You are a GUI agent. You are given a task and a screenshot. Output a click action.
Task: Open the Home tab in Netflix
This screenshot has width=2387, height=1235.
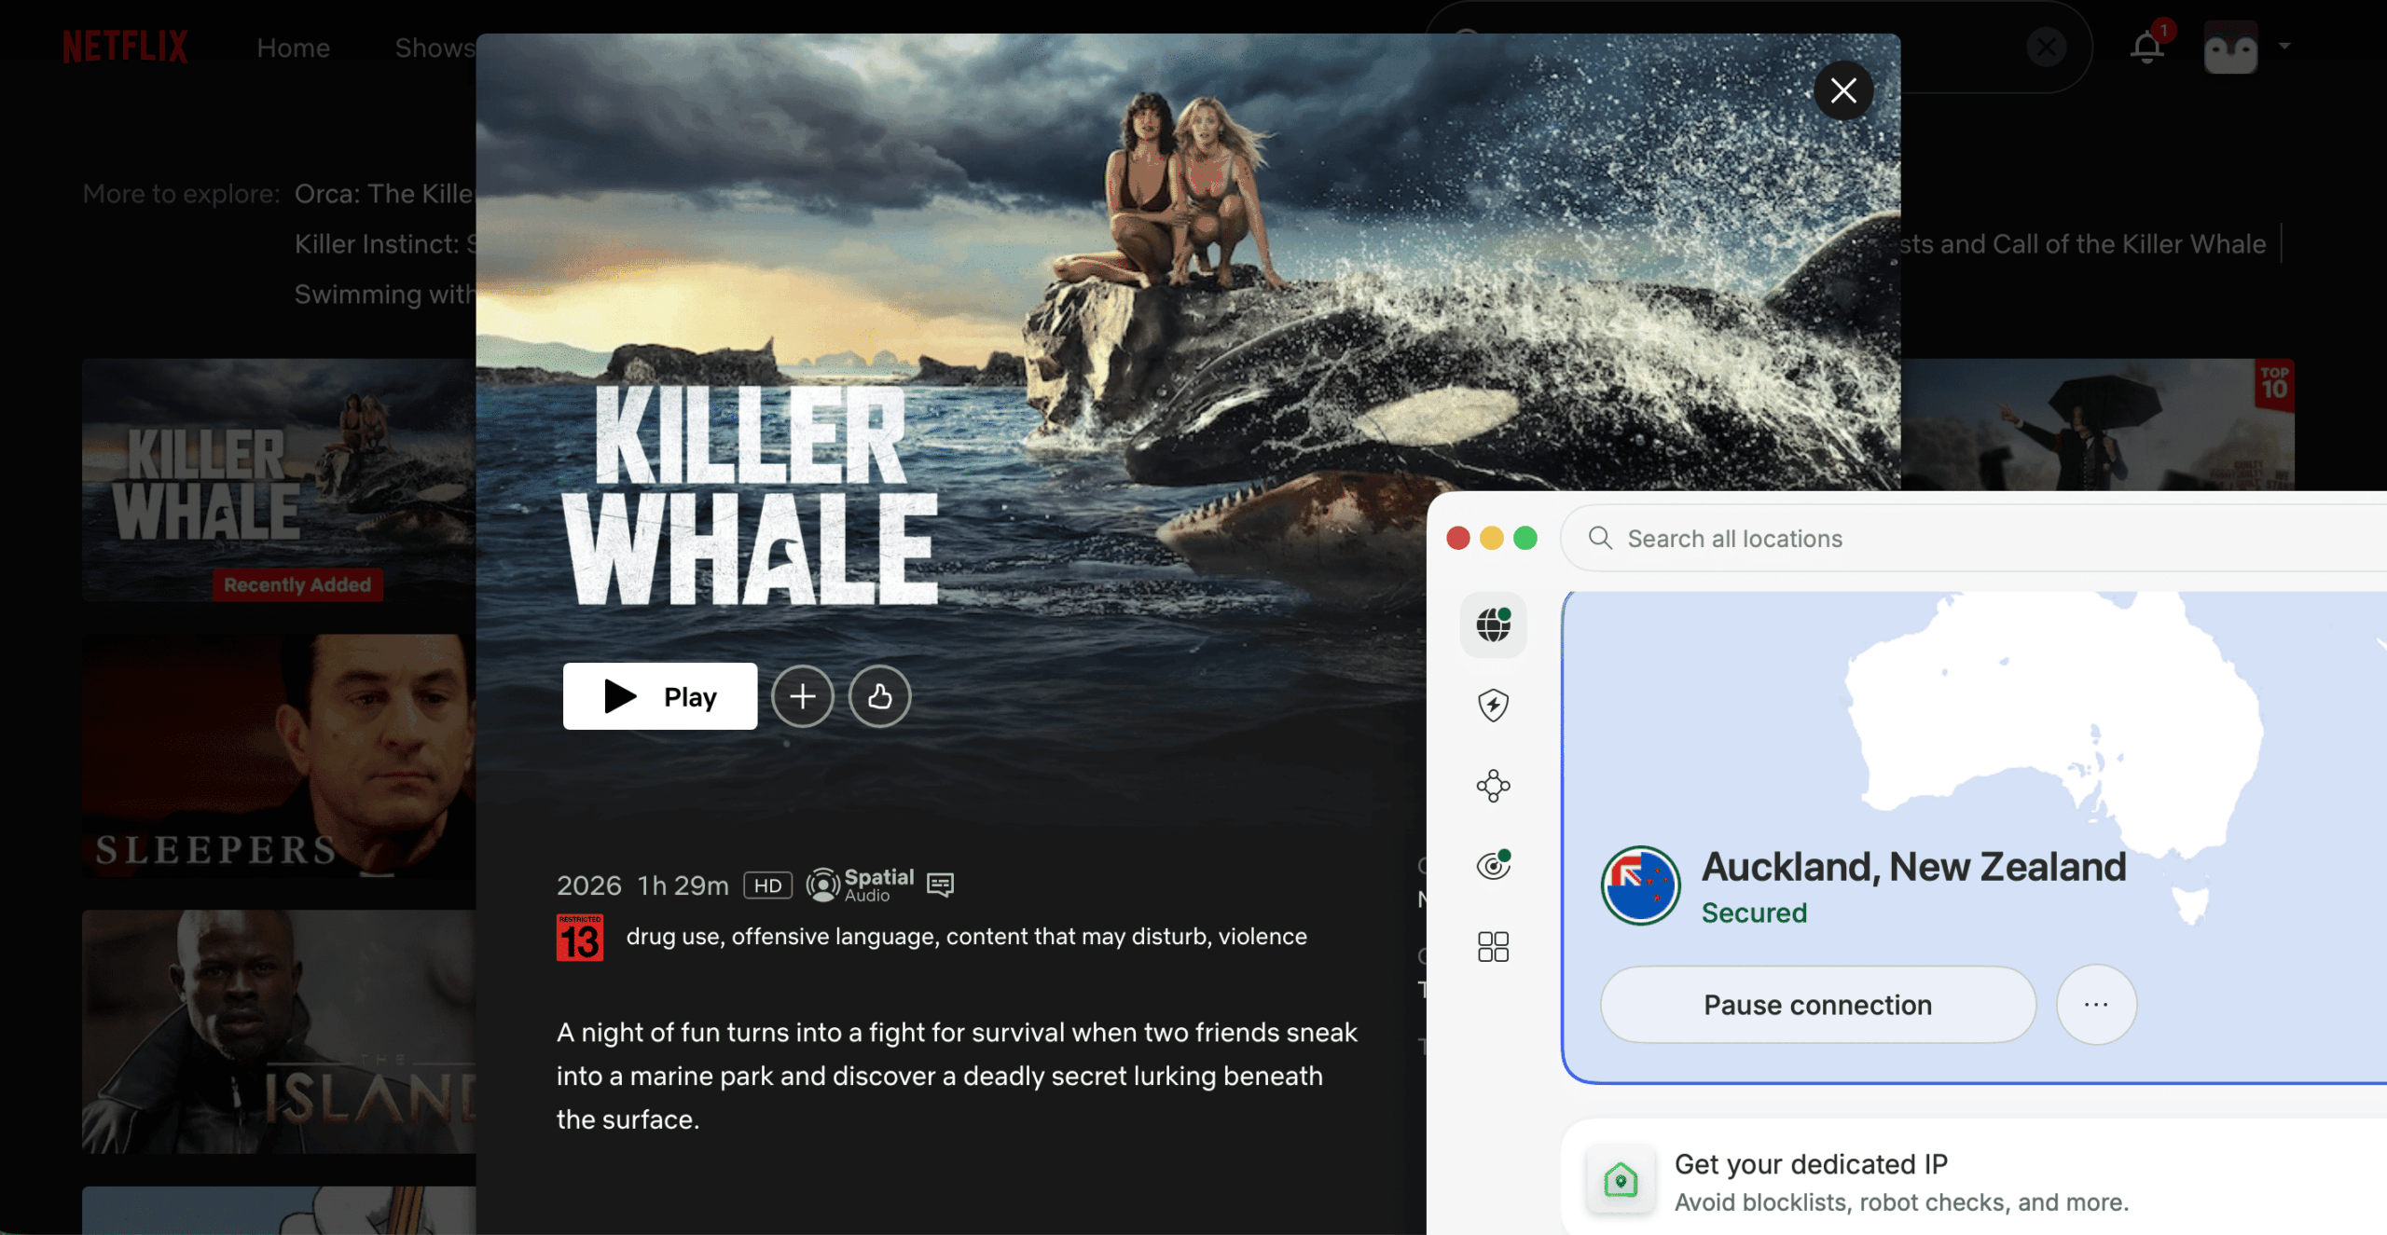293,48
